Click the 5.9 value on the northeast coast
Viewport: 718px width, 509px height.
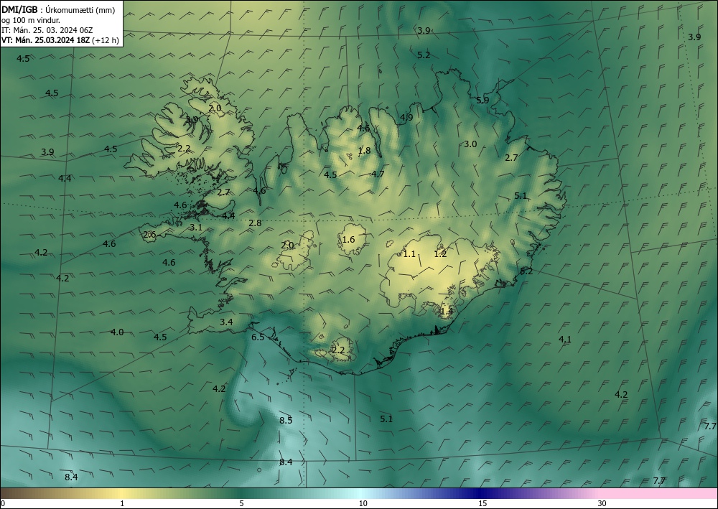tap(482, 101)
